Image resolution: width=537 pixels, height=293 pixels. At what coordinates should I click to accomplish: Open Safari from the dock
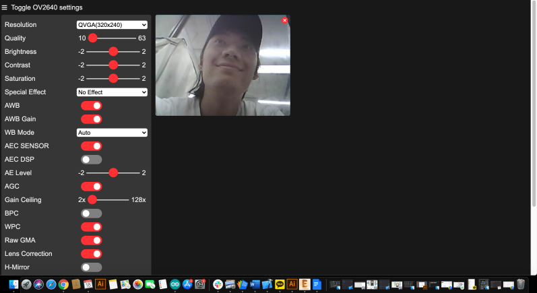point(51,284)
